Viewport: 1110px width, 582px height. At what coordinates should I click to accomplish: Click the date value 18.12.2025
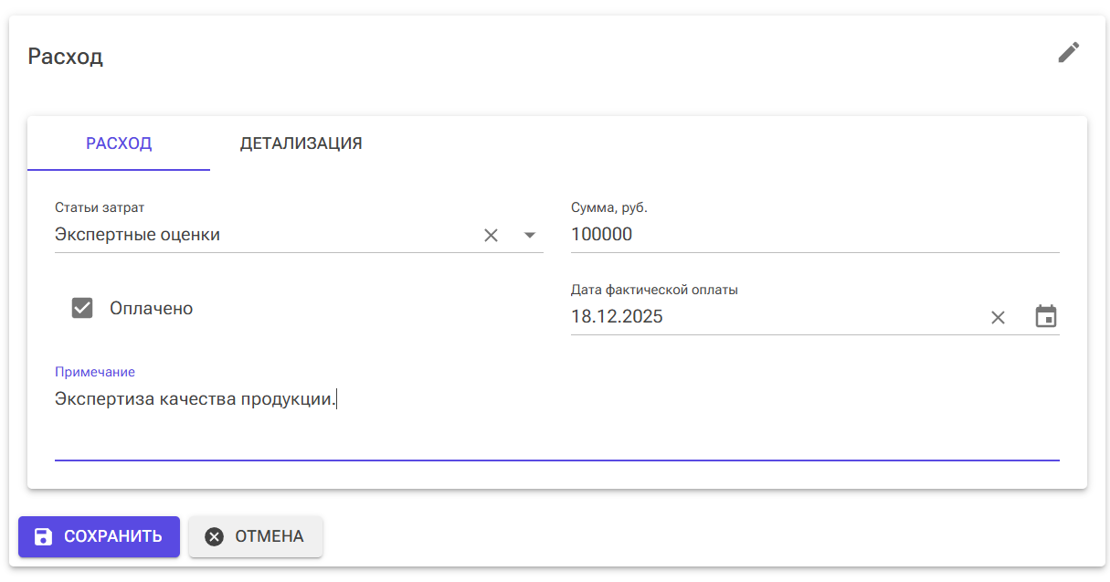[x=617, y=317]
